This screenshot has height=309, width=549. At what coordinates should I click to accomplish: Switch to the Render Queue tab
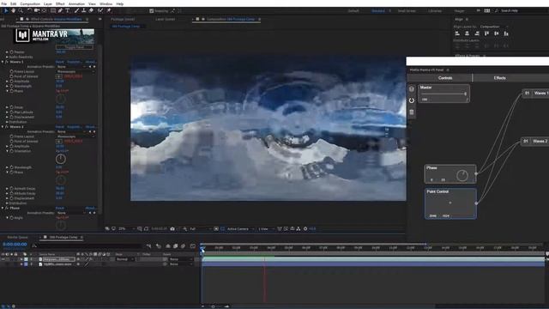17,237
